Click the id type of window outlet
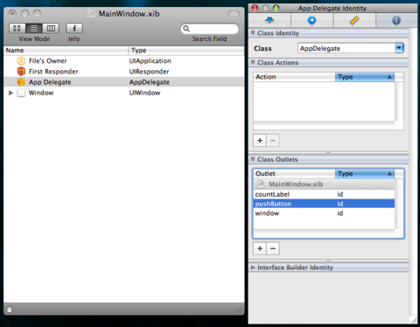 point(340,213)
